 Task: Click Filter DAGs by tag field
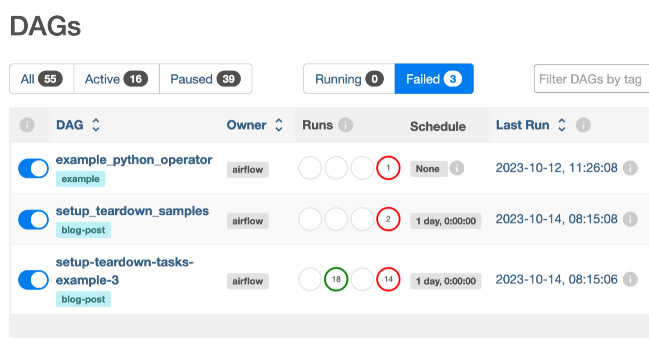(x=591, y=79)
